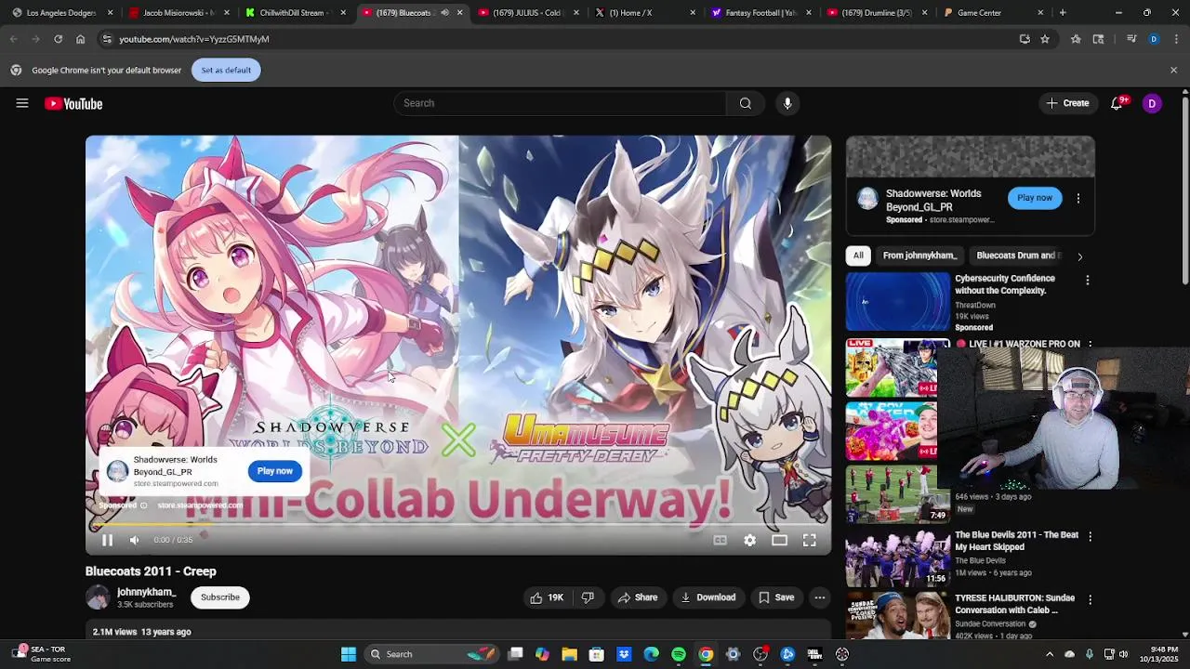This screenshot has width=1190, height=669.
Task: Pause the video with the pause button
Action: tap(107, 540)
